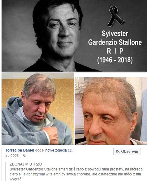Open the close-up face photo on the right

tap(111, 108)
